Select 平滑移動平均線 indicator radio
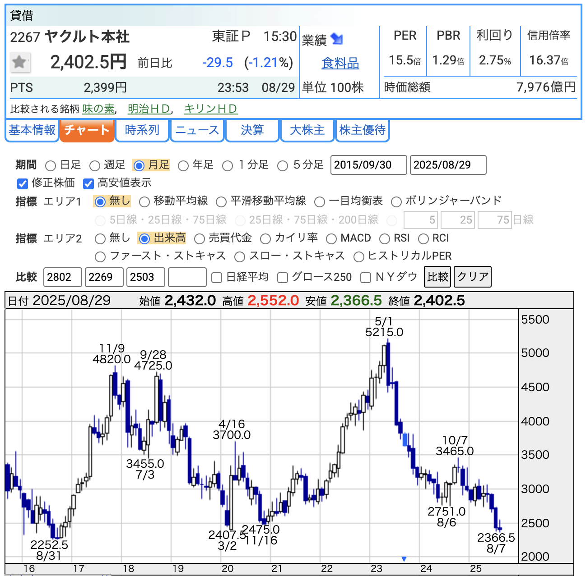The image size is (586, 576). pos(221,201)
